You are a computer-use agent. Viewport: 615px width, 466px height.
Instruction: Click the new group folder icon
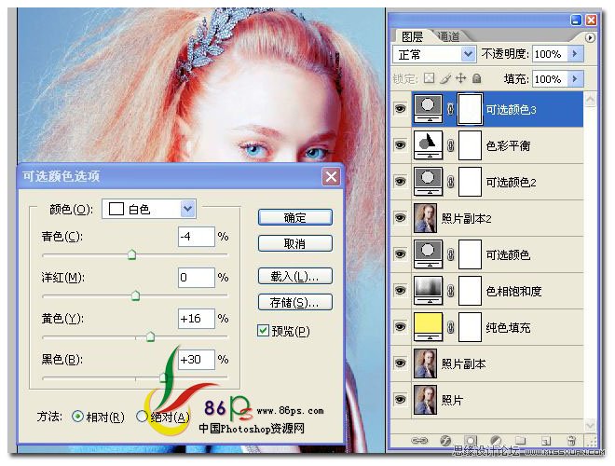[520, 441]
